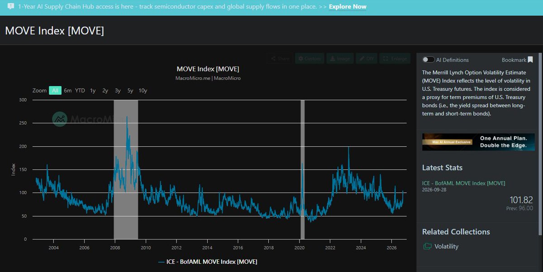The height and width of the screenshot is (272, 543).
Task: Click the 2020 x-axis label
Action: pos(300,248)
